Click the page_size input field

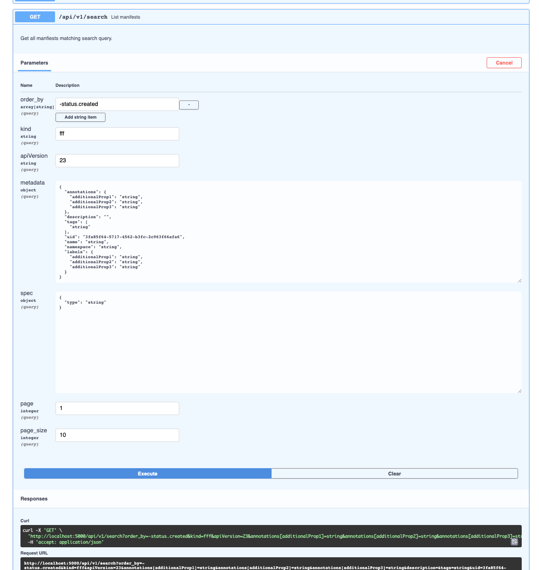point(117,435)
